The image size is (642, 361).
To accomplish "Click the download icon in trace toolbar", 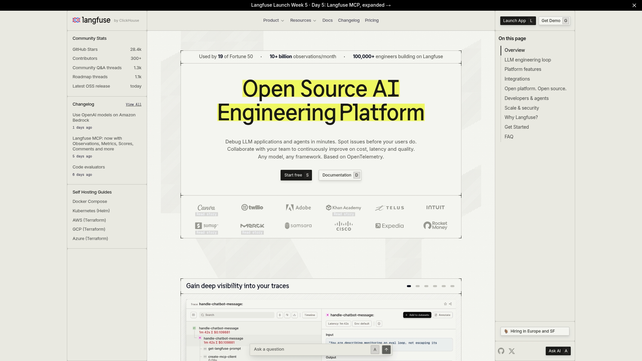I will pos(295,315).
